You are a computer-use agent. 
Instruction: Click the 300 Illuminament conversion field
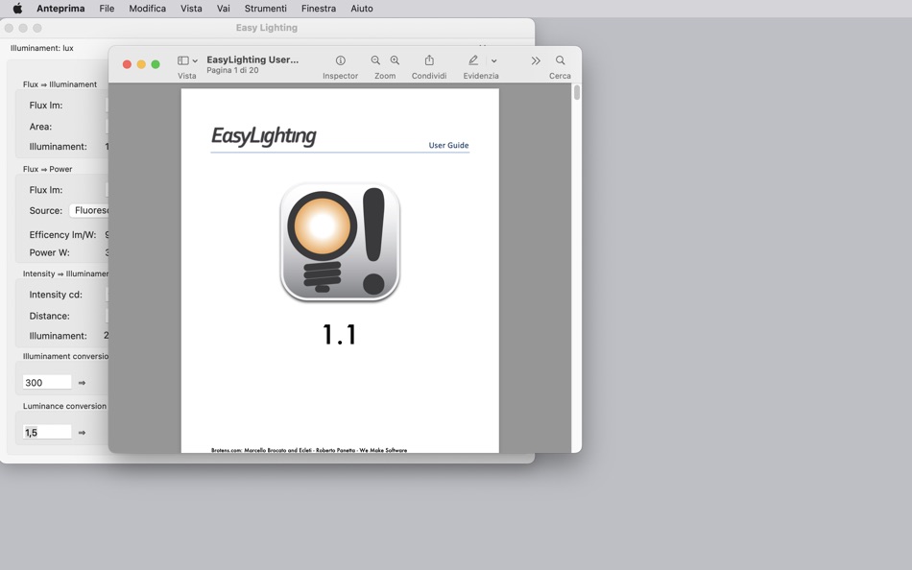click(47, 382)
